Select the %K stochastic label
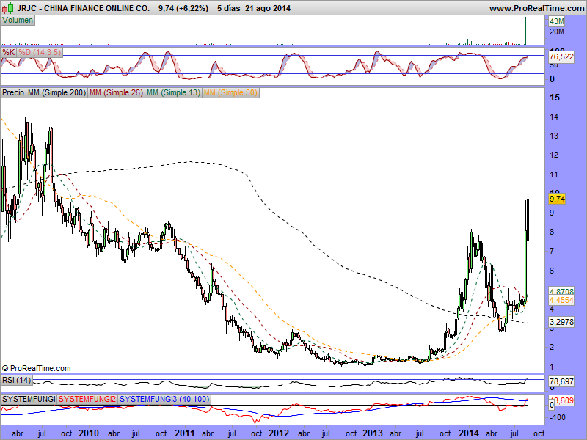Screen dimensions: 587x440 [9, 53]
